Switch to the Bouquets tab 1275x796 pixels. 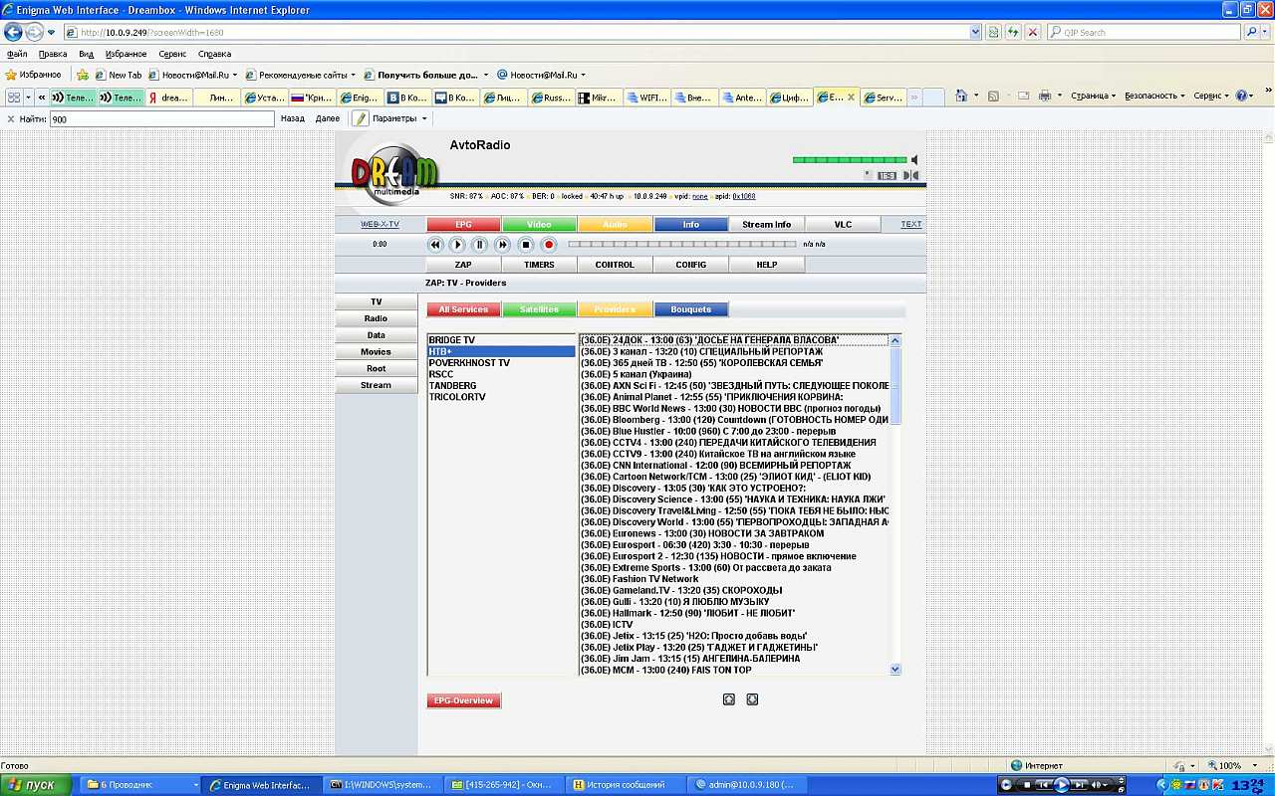[x=690, y=309]
